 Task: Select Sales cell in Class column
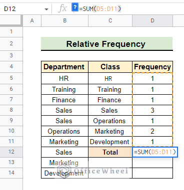click(110, 110)
